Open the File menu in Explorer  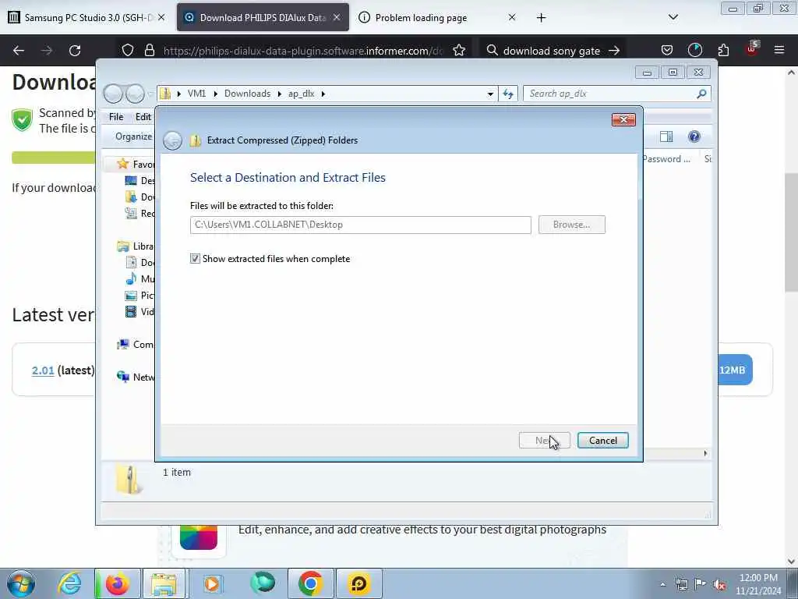[x=116, y=117]
